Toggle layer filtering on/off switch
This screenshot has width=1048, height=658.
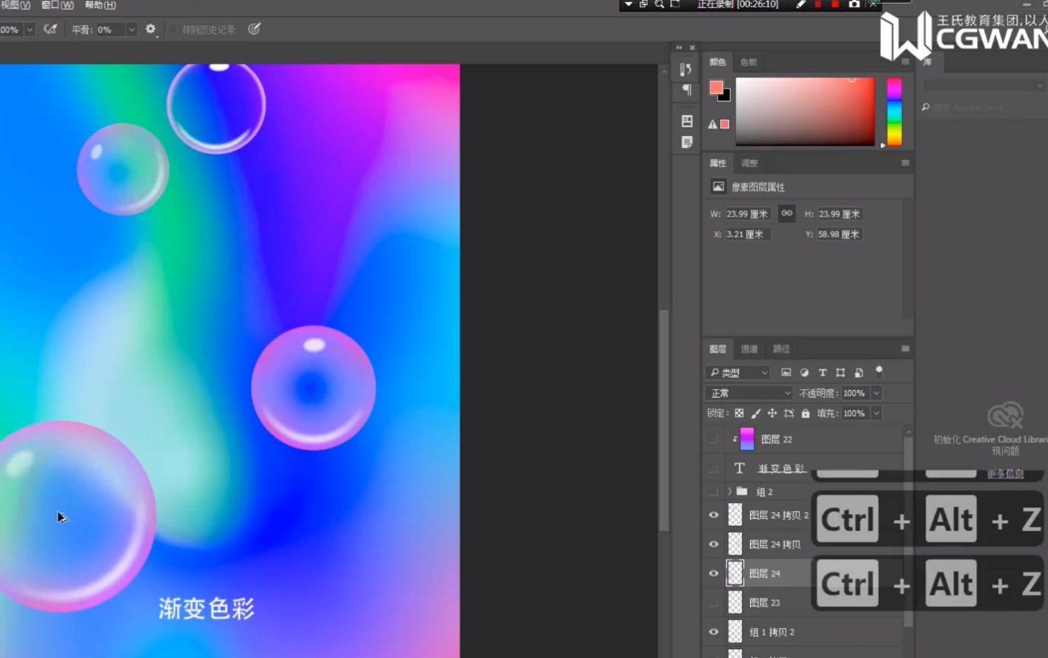point(879,372)
